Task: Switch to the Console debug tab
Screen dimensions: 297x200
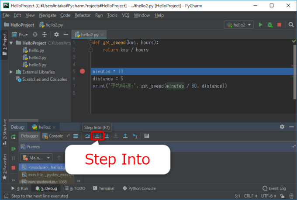Action: point(53,136)
